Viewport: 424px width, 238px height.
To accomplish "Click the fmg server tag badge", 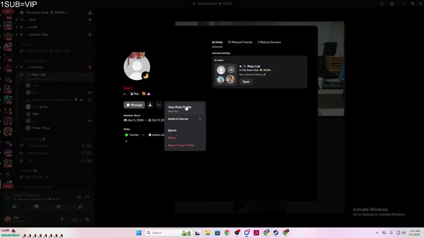I will (134, 94).
